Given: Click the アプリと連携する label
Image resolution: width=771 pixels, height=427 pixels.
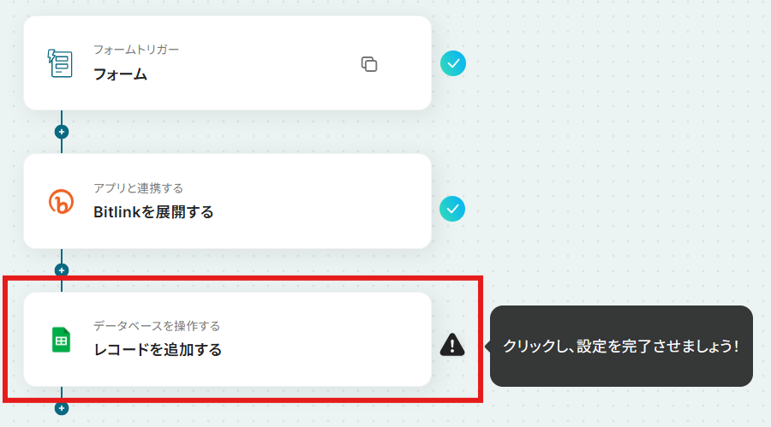Looking at the screenshot, I should point(138,188).
